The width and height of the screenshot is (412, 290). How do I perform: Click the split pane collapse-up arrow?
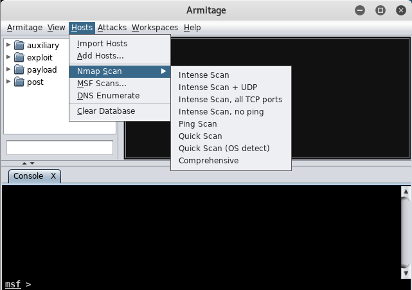click(x=24, y=163)
